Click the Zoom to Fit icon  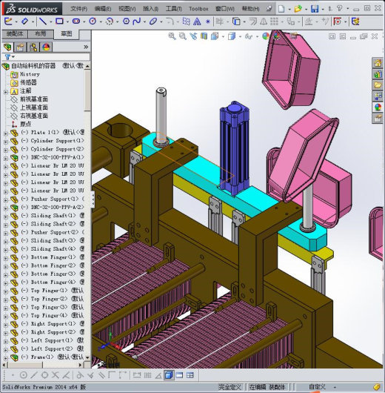click(172, 36)
